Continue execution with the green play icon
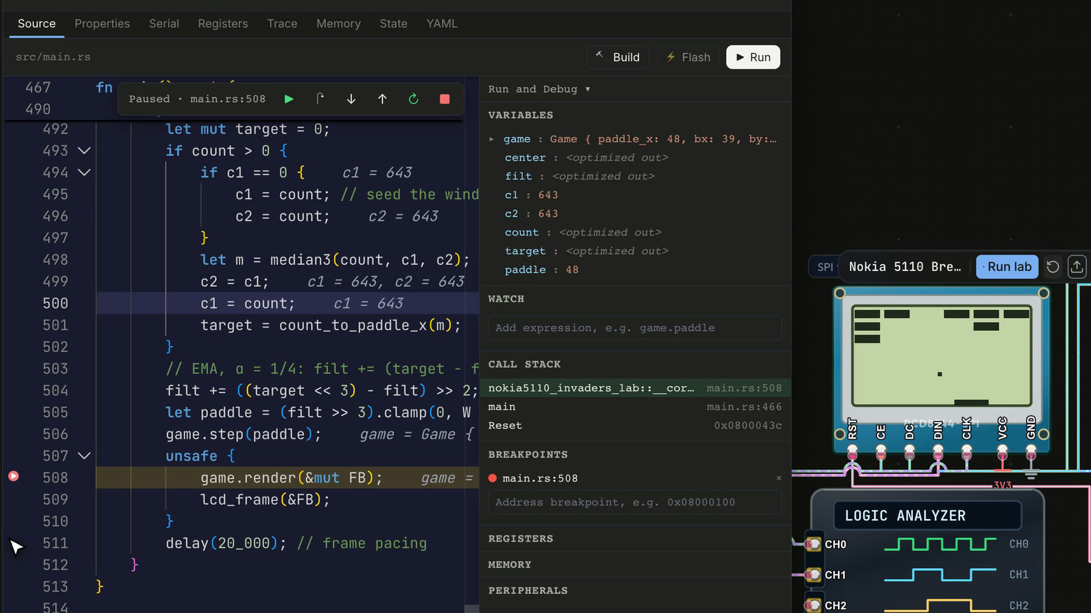The height and width of the screenshot is (613, 1091). point(288,99)
